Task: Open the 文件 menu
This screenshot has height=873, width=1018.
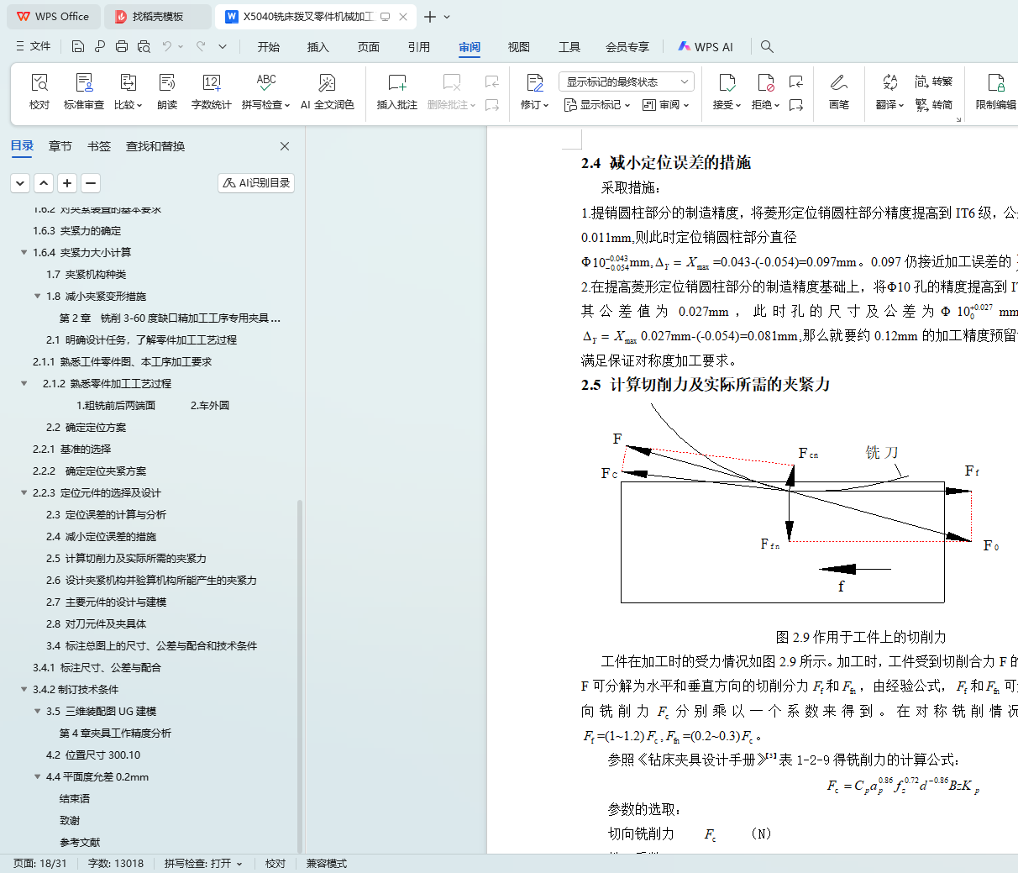Action: coord(34,47)
